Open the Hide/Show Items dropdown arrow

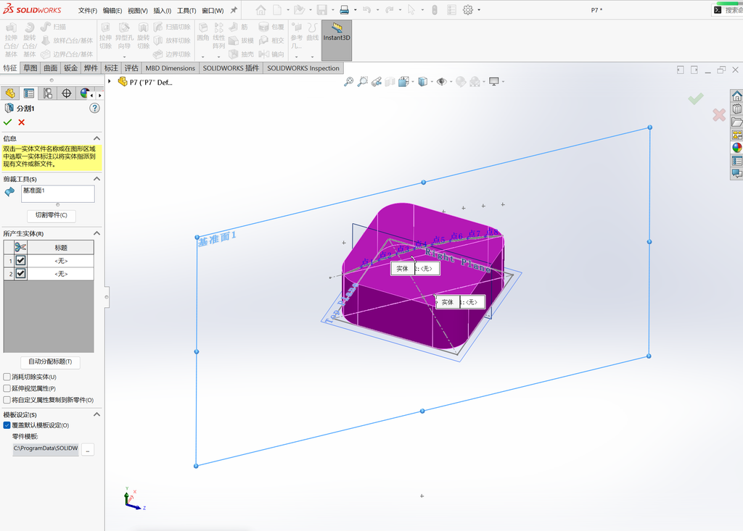tap(451, 82)
